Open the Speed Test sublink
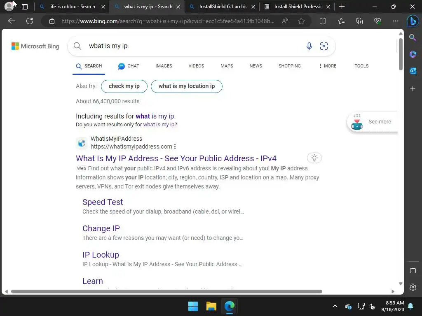The image size is (422, 316). pos(103,202)
